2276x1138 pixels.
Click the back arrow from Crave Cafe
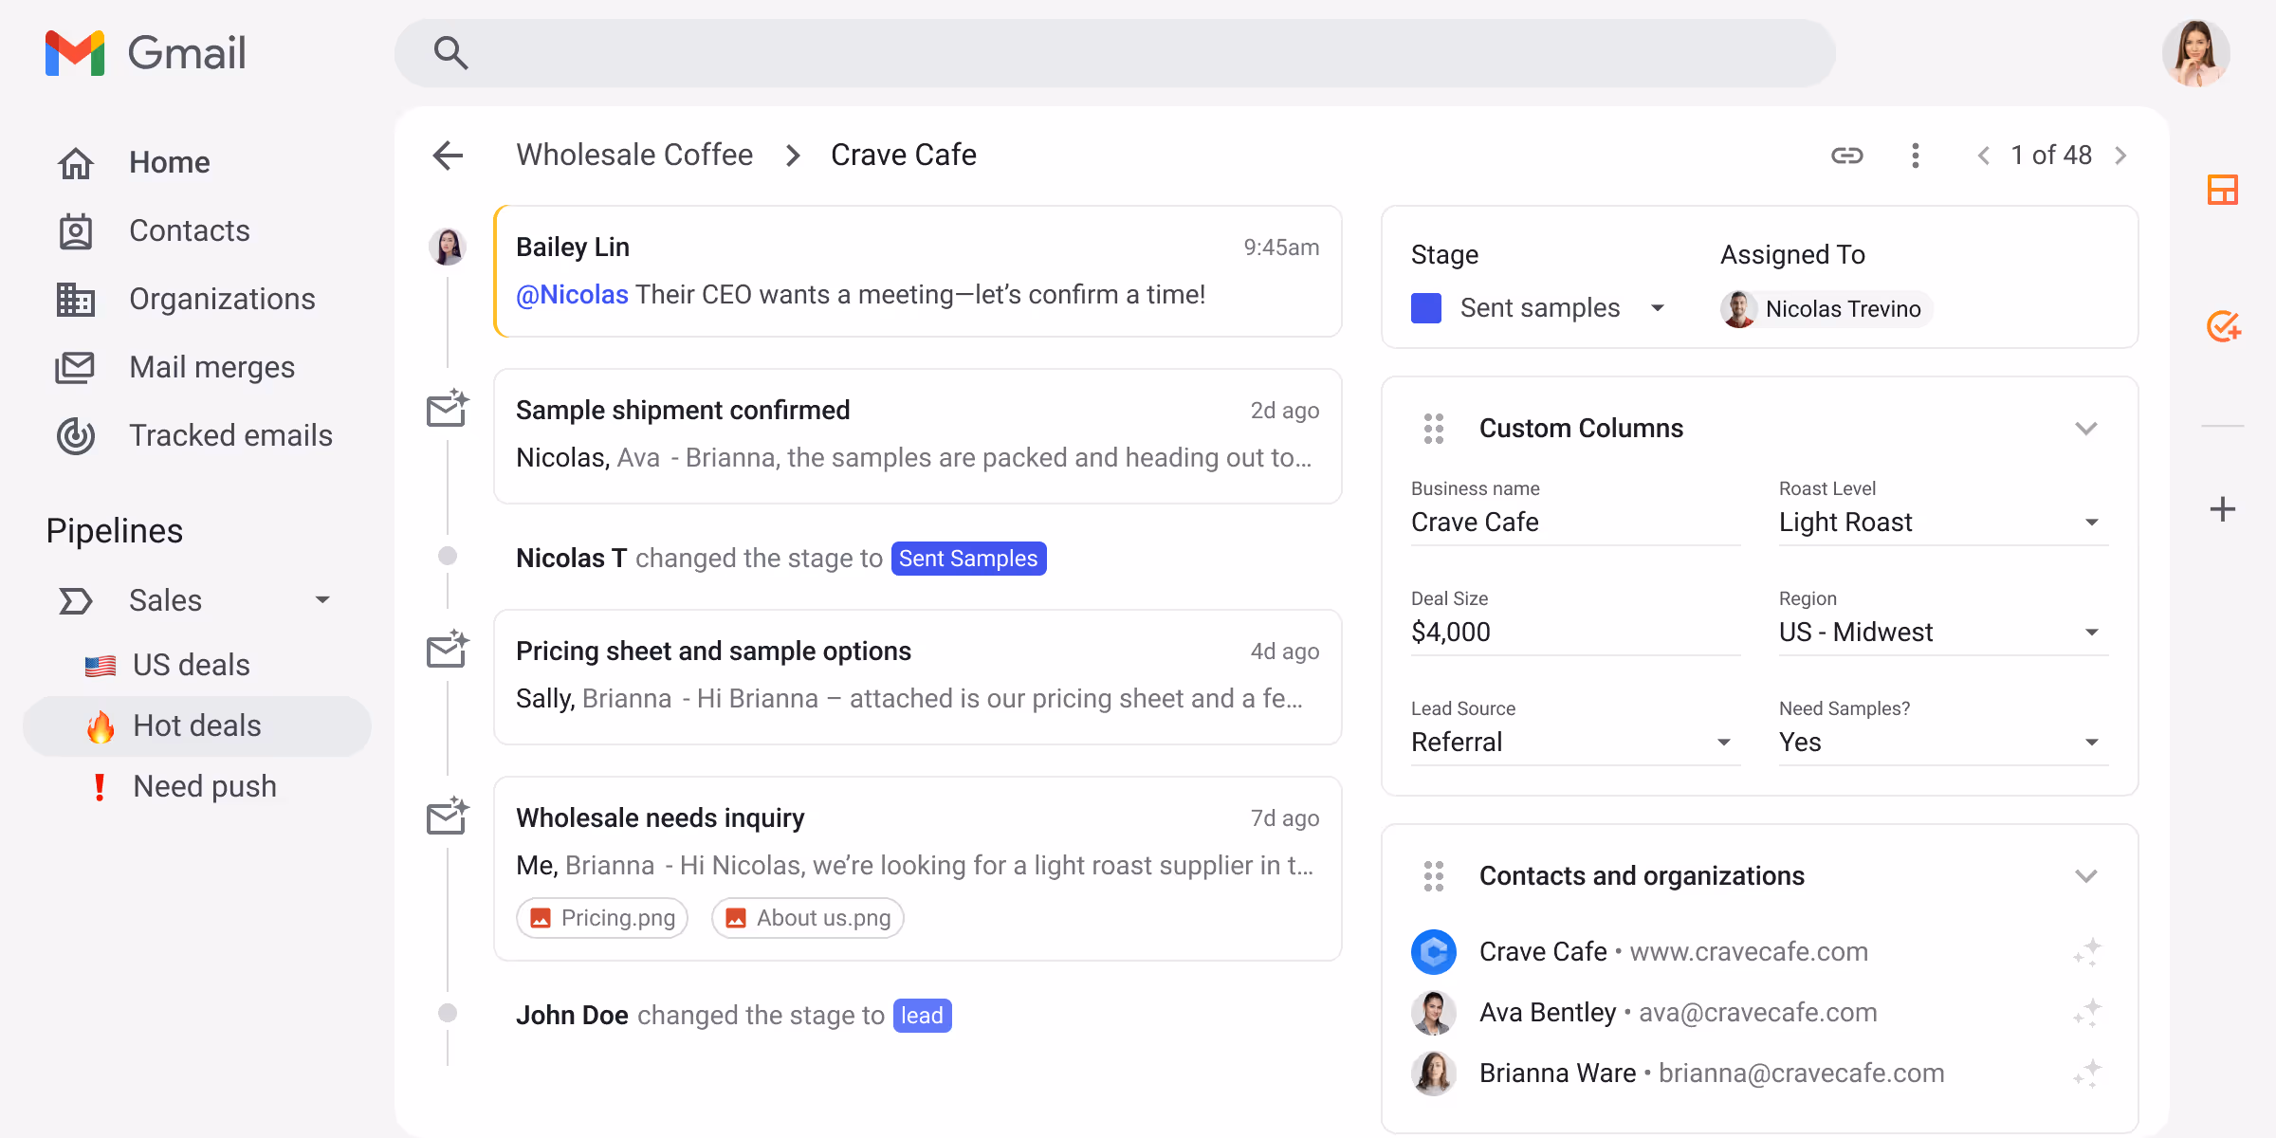click(447, 155)
